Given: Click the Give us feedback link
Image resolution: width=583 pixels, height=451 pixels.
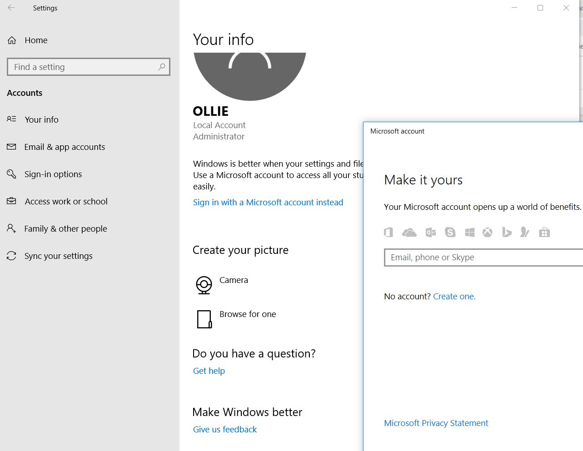Looking at the screenshot, I should [225, 430].
